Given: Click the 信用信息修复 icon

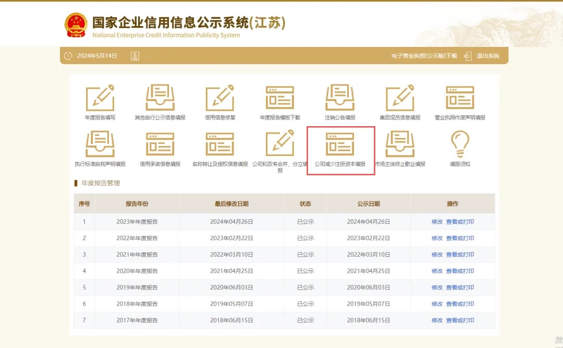Looking at the screenshot, I should coord(220,98).
